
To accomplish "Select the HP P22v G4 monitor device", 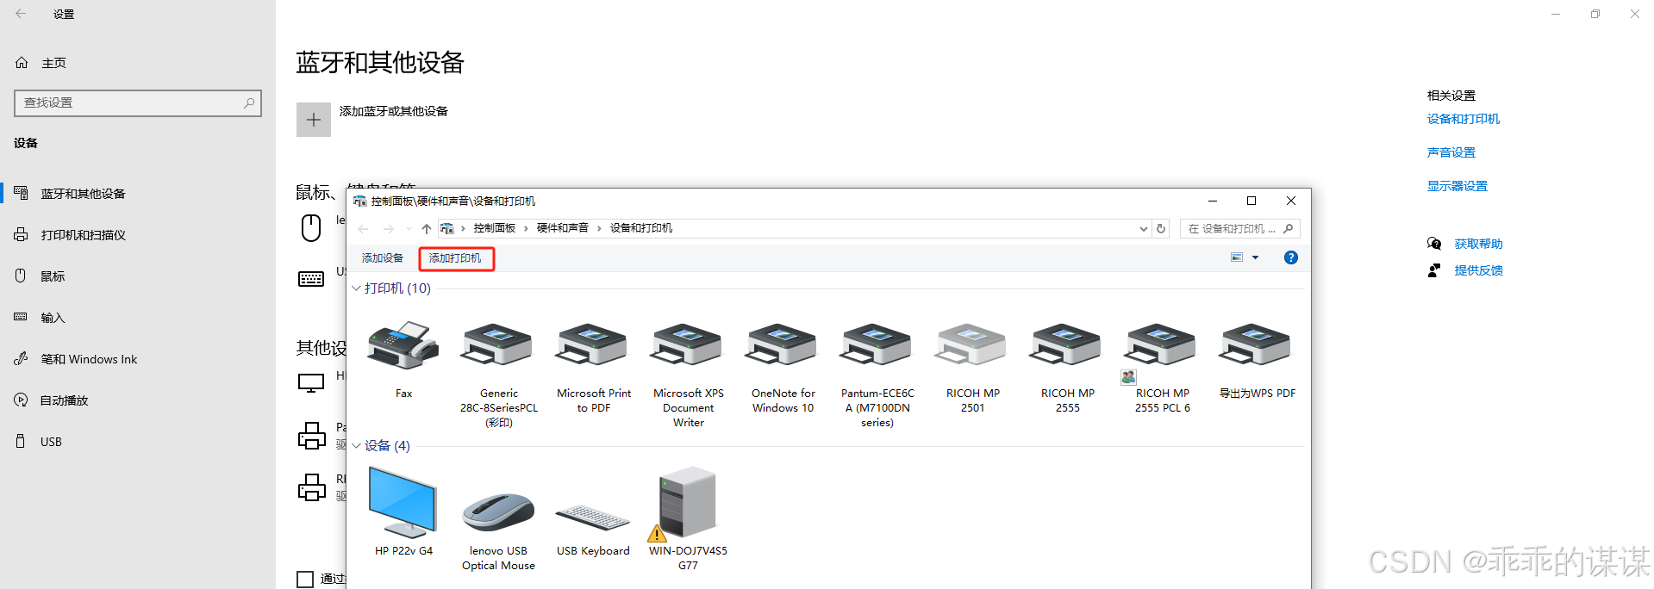I will coord(403,503).
